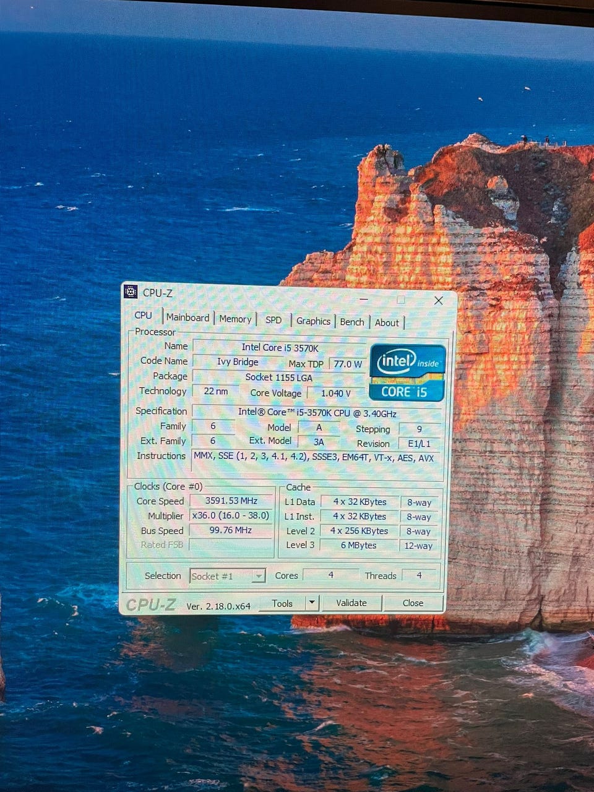Open the About tab

pyautogui.click(x=387, y=322)
